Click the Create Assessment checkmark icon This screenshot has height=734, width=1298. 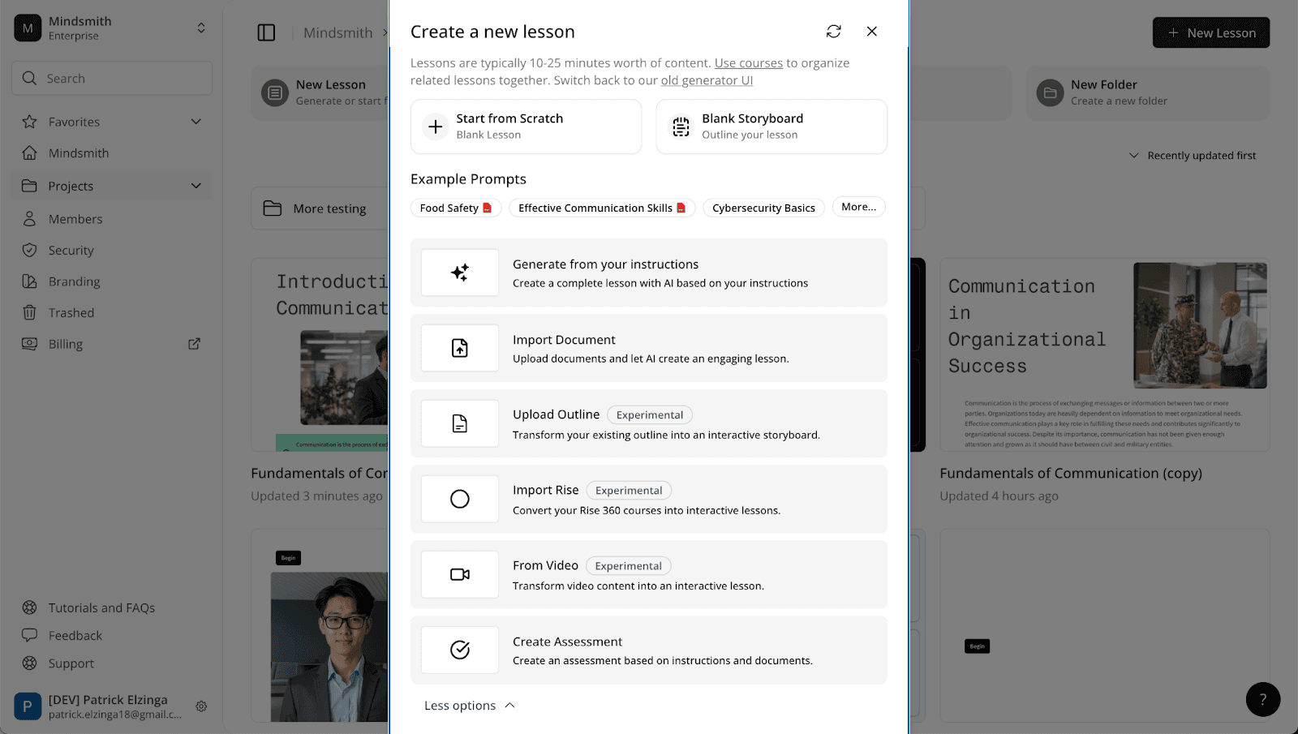pos(460,650)
